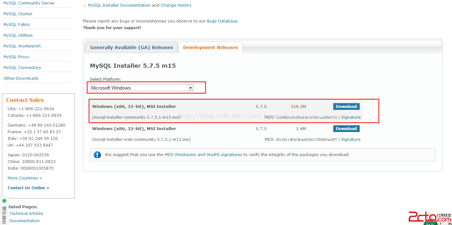This screenshot has width=452, height=225.
Task: Open Technical Articles related page
Action: point(26,214)
